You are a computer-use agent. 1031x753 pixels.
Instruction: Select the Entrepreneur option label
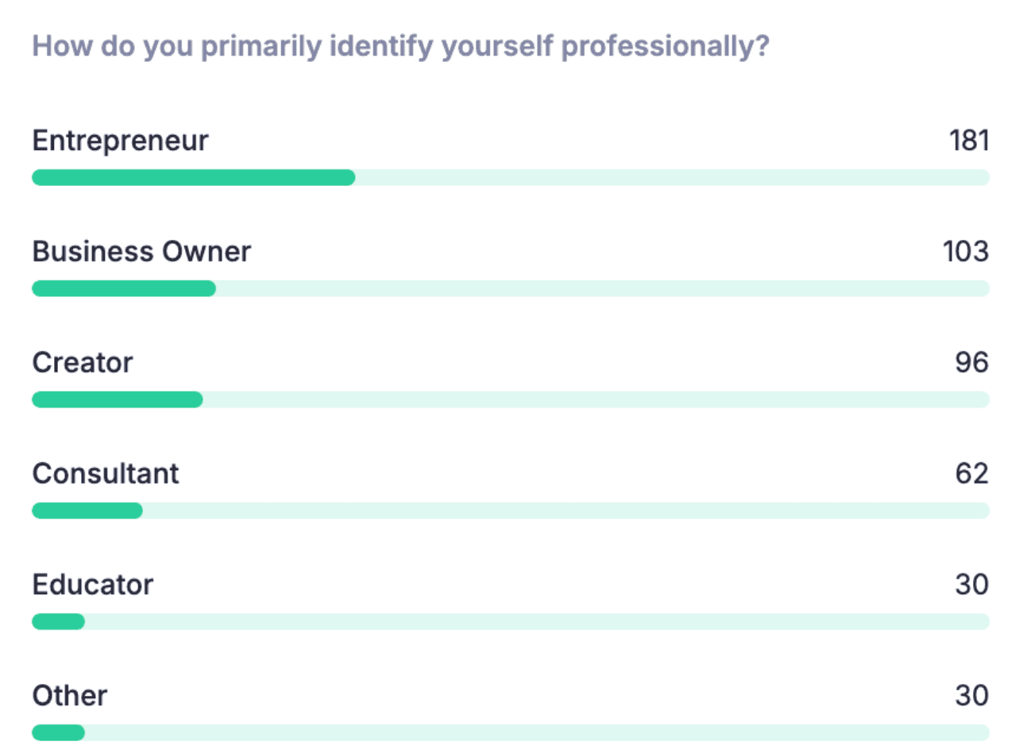120,141
